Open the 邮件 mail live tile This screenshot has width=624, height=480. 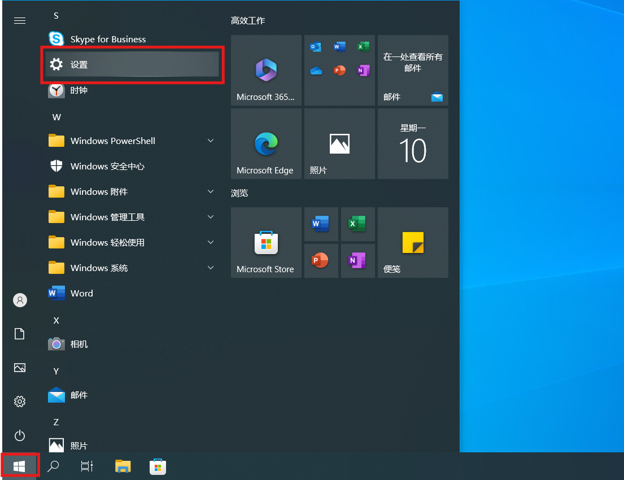(x=413, y=70)
